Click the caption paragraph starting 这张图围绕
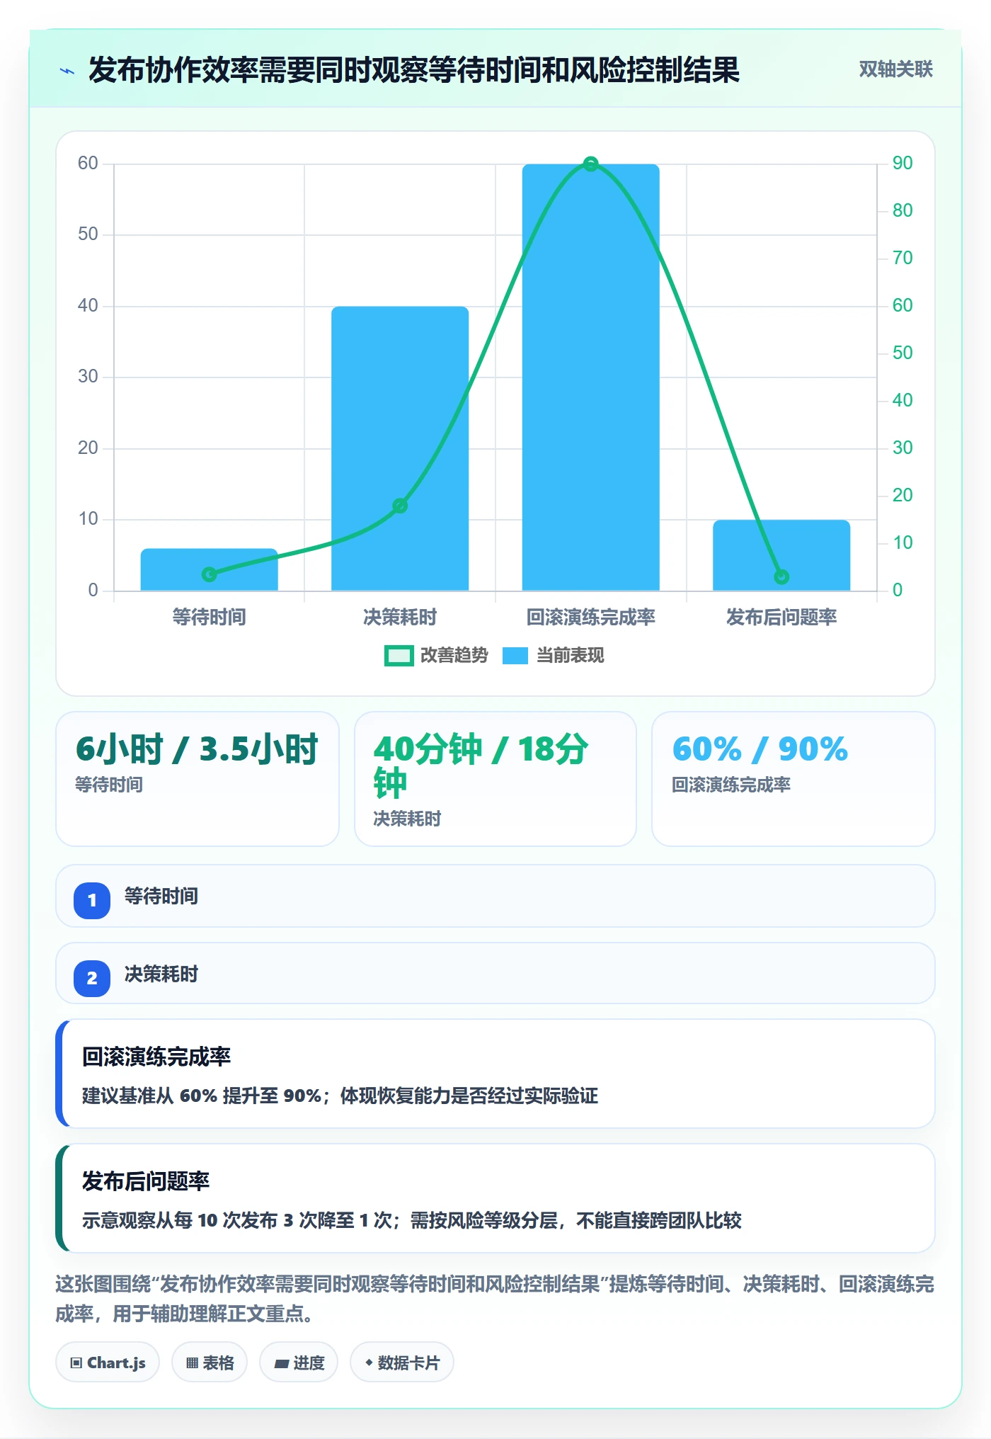 coord(495,1299)
